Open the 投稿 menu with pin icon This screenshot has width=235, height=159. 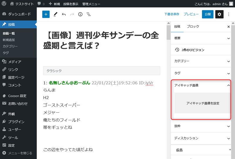pyautogui.click(x=18, y=24)
